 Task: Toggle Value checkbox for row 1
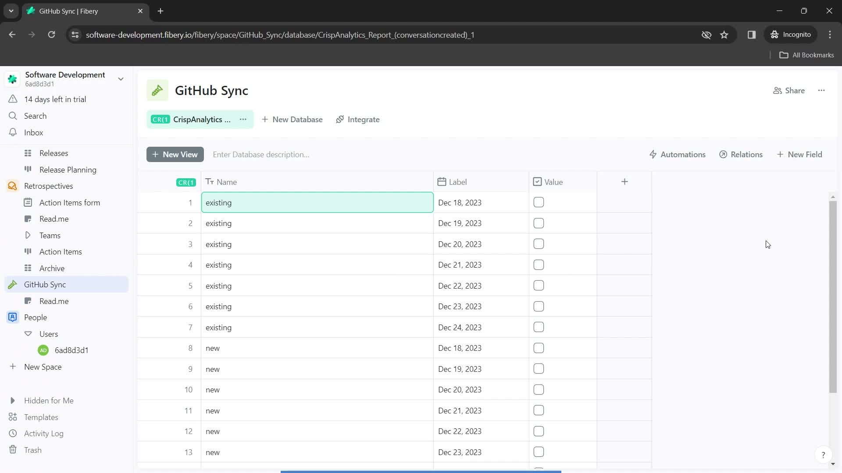[539, 202]
